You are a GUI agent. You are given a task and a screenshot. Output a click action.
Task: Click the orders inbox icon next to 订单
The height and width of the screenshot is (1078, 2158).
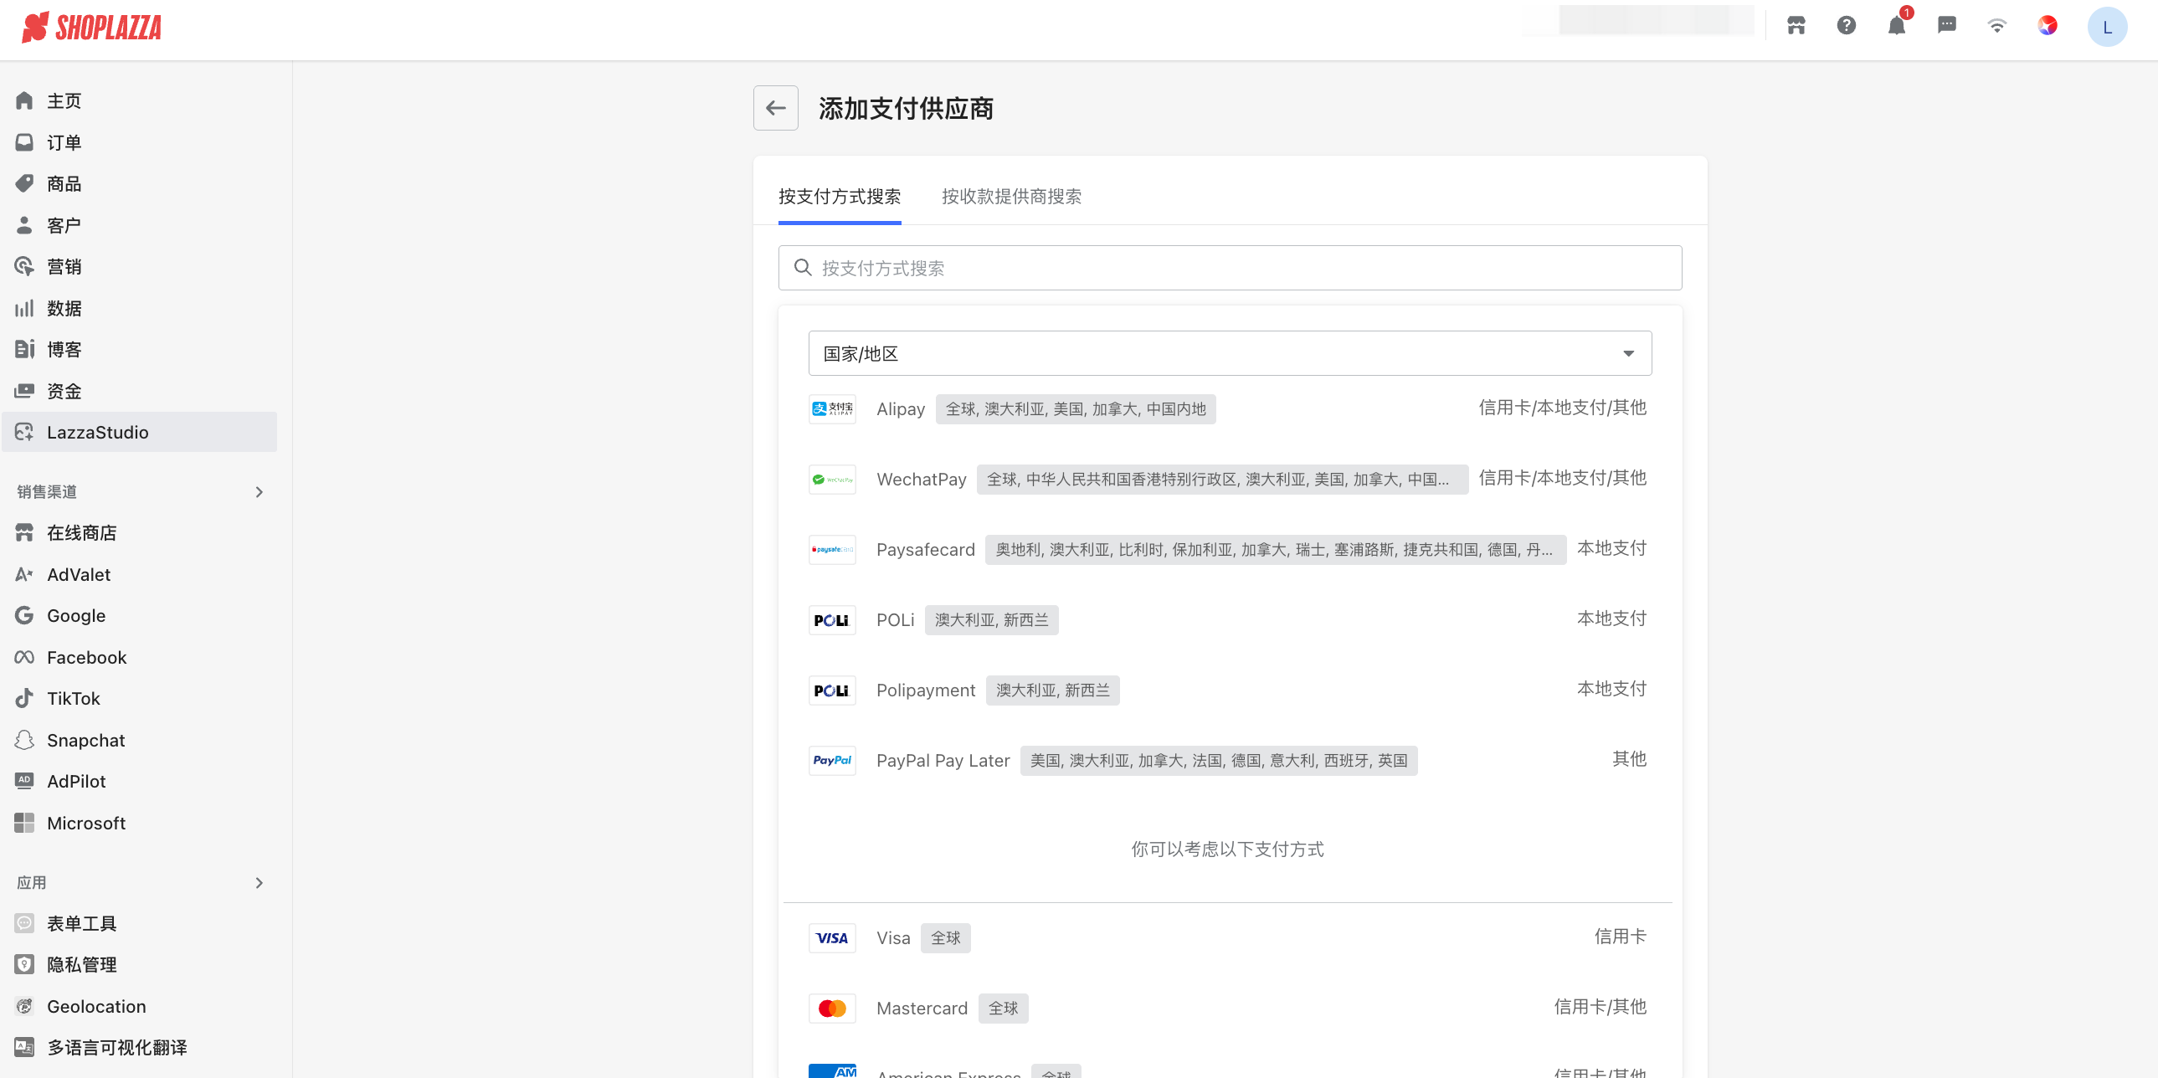click(x=24, y=142)
